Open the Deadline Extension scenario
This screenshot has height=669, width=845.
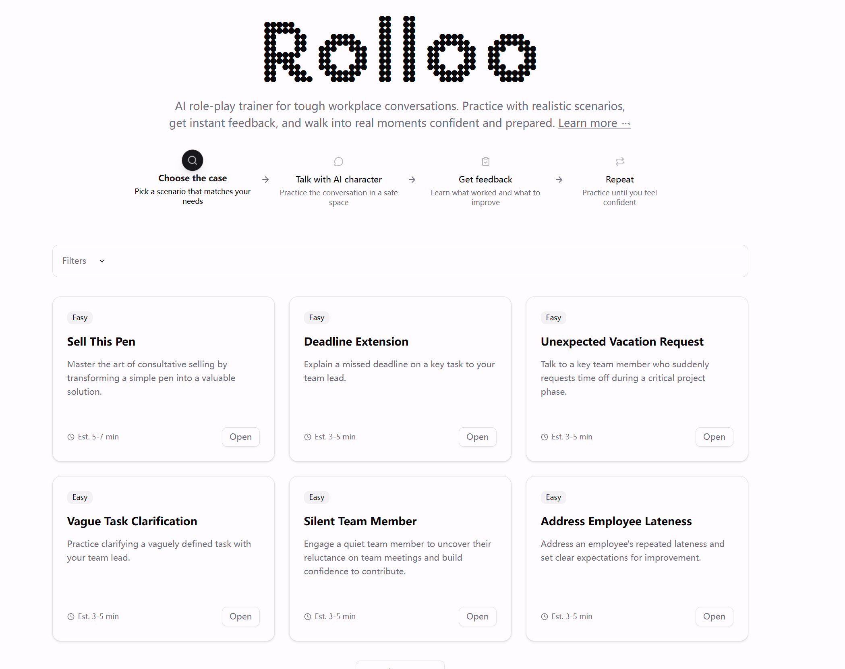tap(477, 437)
